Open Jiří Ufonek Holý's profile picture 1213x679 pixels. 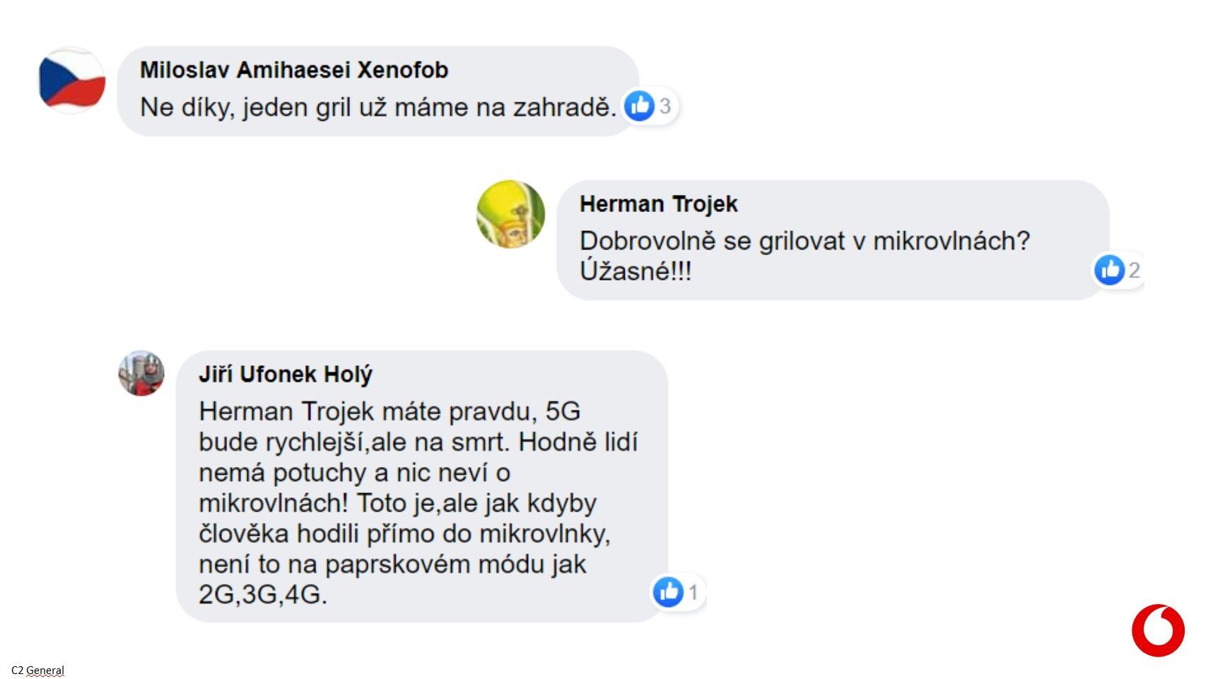pos(141,374)
